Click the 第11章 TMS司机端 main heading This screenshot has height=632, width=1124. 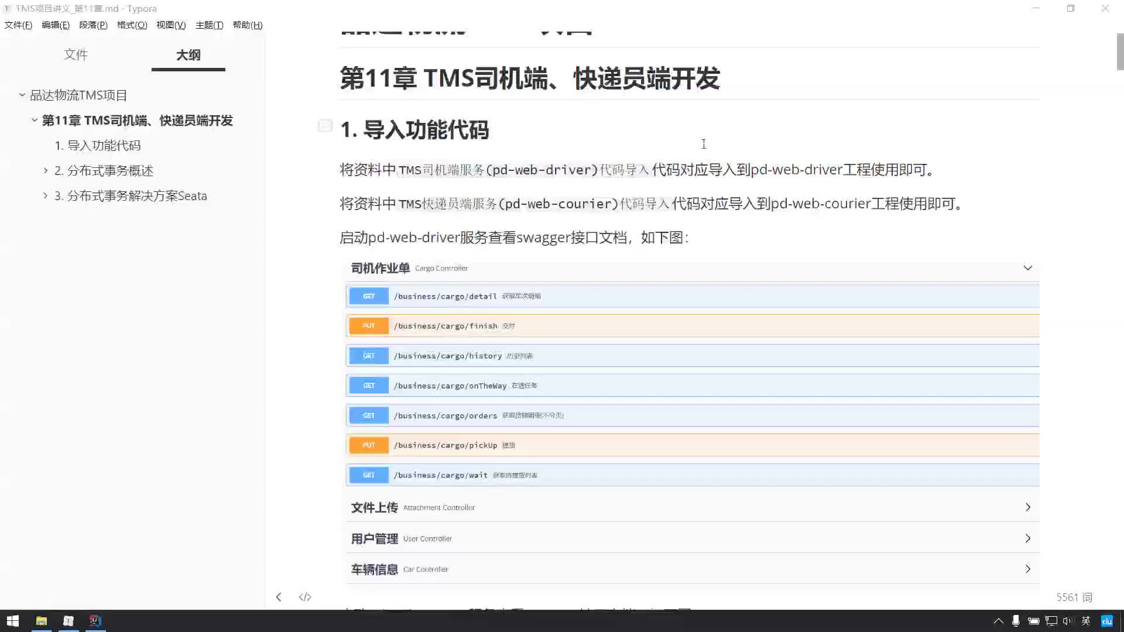pyautogui.click(x=530, y=78)
